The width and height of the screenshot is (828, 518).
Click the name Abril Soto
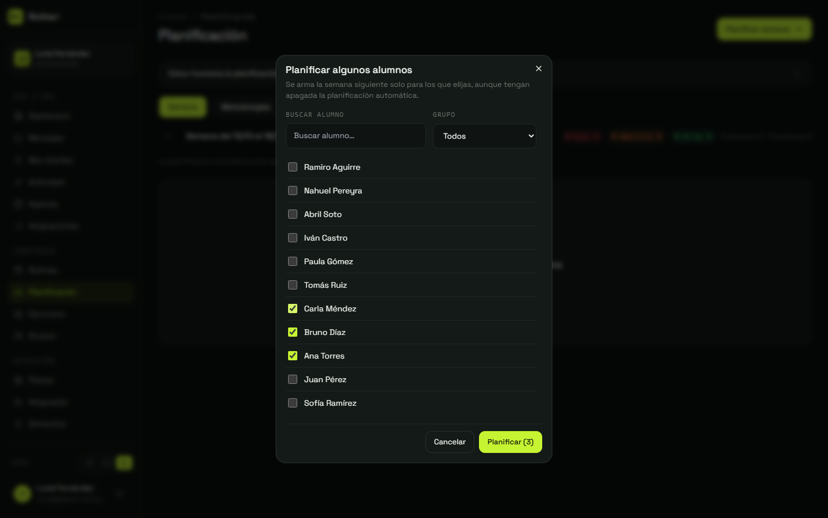pos(323,214)
